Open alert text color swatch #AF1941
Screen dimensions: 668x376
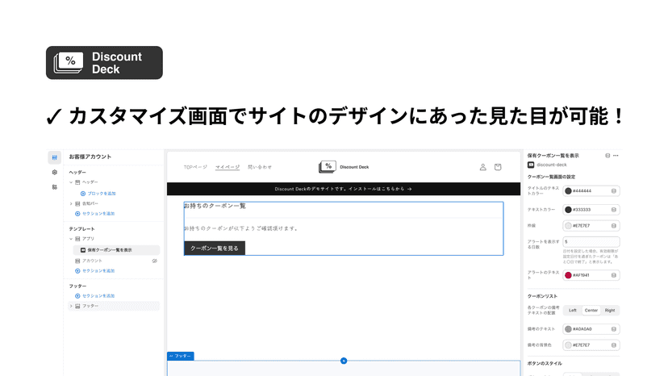[x=568, y=275]
